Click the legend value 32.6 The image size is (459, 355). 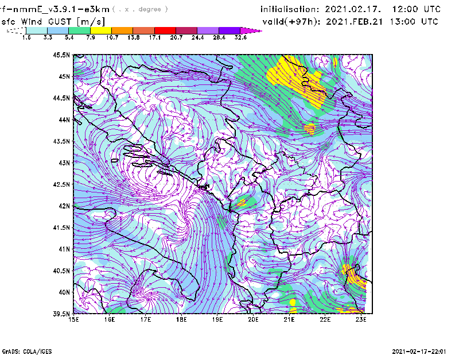[240, 37]
